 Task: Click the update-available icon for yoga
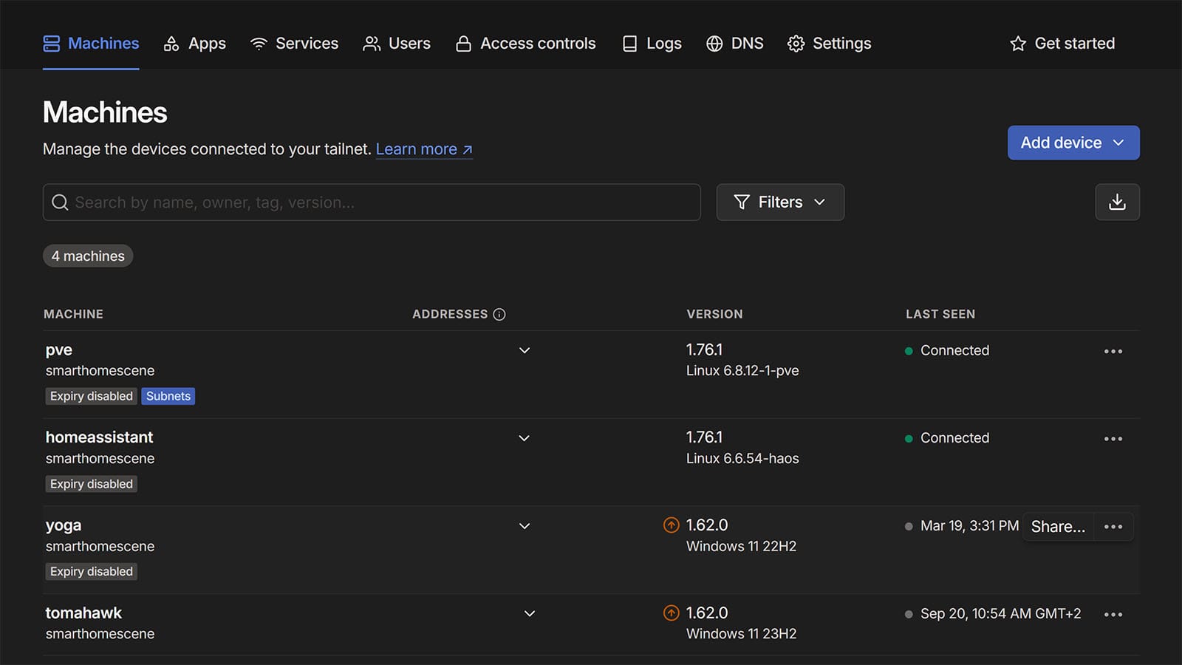(671, 525)
